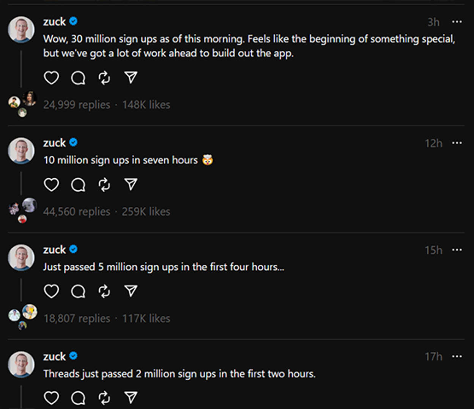Image resolution: width=474 pixels, height=409 pixels.
Task: Show the 259K likes list
Action: click(x=146, y=212)
